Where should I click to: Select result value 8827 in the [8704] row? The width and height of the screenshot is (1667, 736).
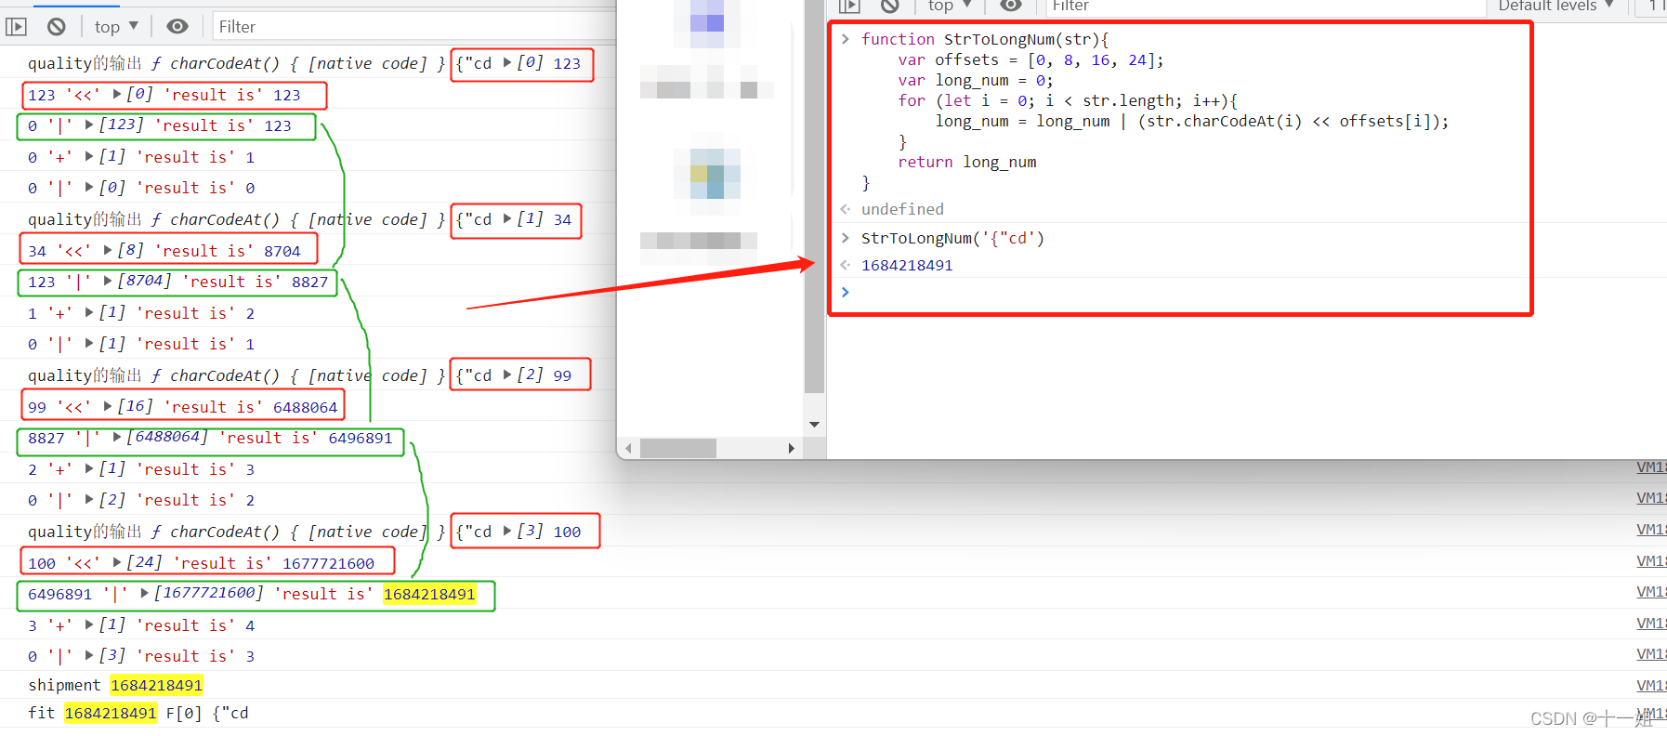[x=309, y=282]
